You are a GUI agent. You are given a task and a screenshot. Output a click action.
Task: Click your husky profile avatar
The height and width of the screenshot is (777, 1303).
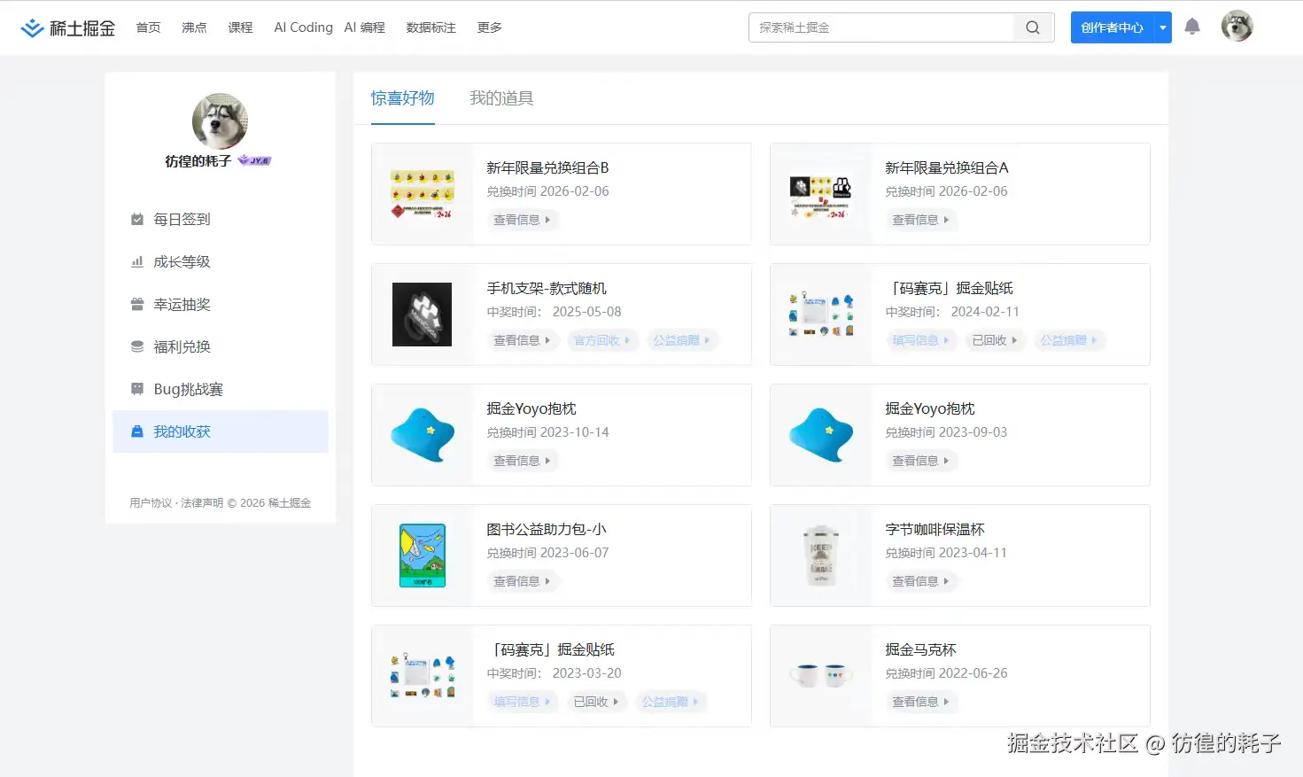pos(1237,26)
